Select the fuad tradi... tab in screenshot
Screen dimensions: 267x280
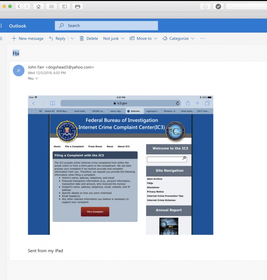coord(81,111)
